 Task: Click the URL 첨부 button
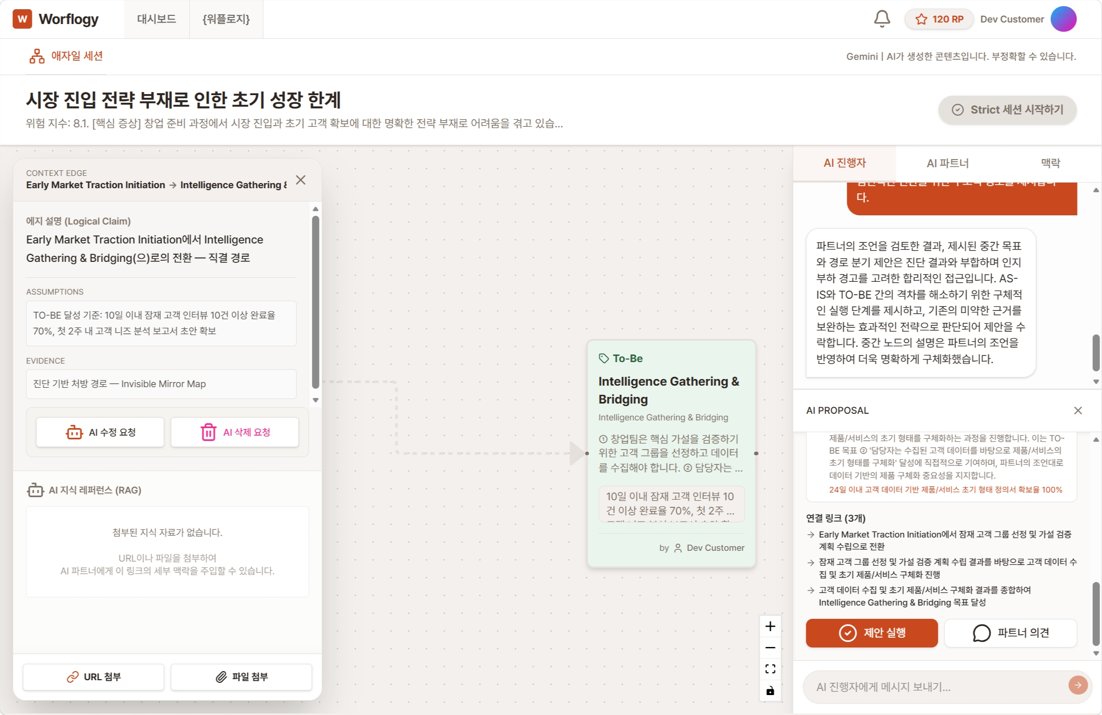[x=94, y=677]
